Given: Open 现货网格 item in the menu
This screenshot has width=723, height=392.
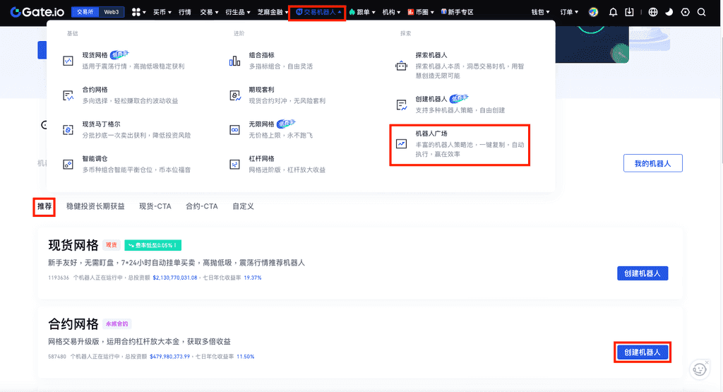Looking at the screenshot, I should pyautogui.click(x=124, y=61).
